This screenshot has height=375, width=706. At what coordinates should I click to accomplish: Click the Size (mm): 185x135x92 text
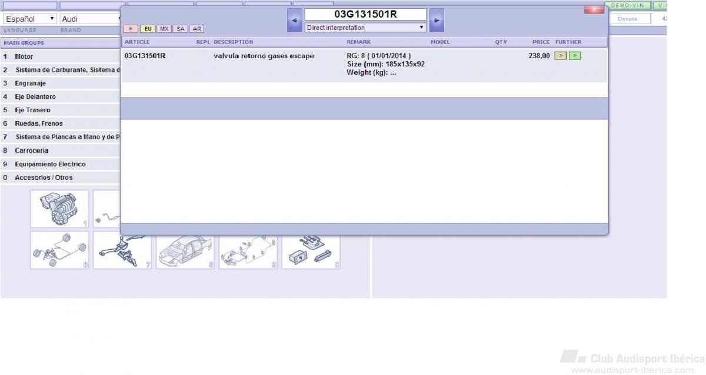click(386, 64)
